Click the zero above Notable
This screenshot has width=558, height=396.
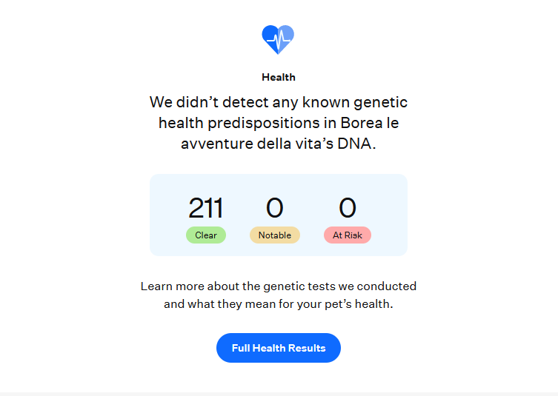[x=275, y=209]
